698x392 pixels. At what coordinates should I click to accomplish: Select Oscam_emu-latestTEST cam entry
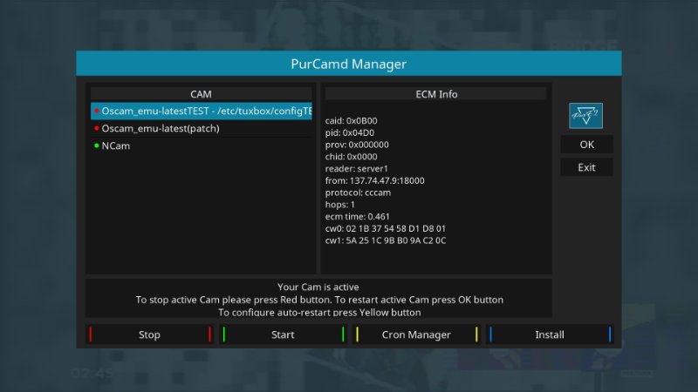[x=202, y=111]
